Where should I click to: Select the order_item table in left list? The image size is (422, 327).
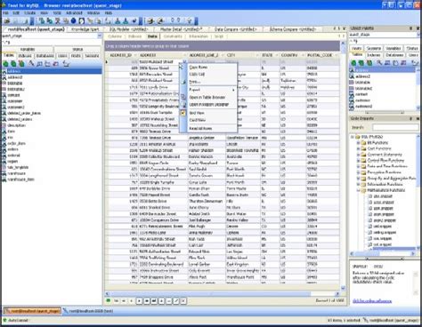(x=16, y=143)
